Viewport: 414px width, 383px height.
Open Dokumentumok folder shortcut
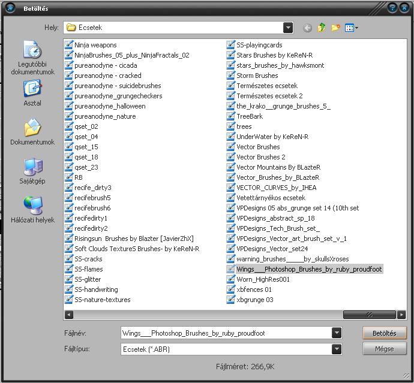pyautogui.click(x=32, y=132)
